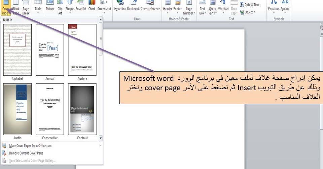Click the Built-In gallery heading
323x169 pixels.
click(x=8, y=20)
